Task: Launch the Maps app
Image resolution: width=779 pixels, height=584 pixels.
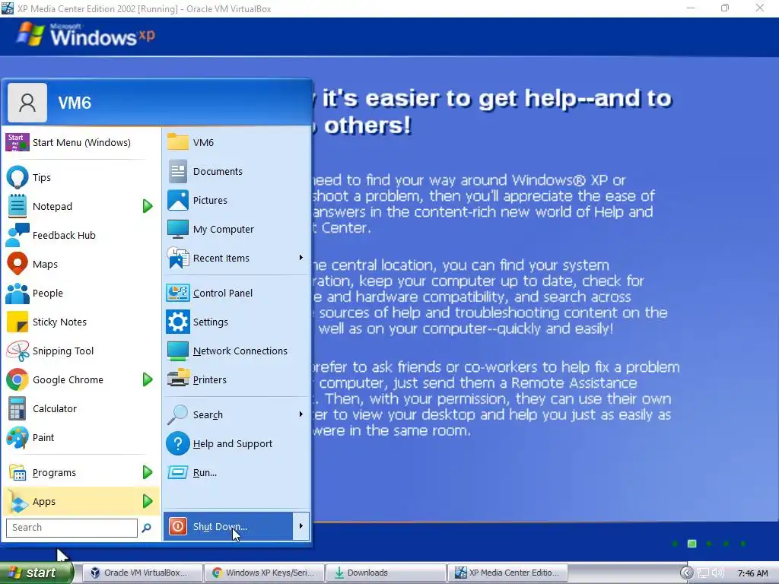Action: click(81, 264)
